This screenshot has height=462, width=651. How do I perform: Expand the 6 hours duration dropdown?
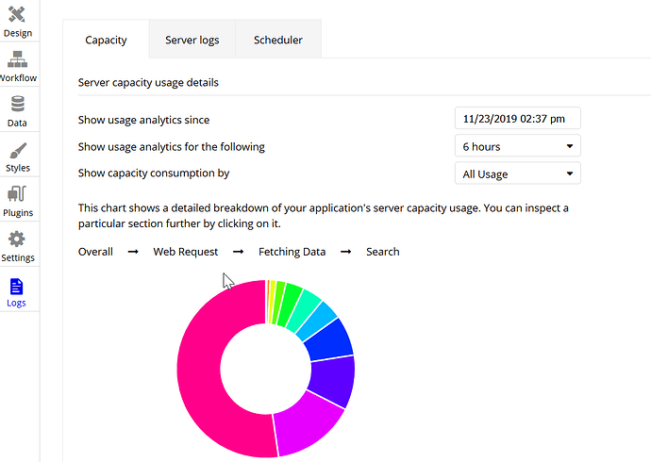(x=517, y=146)
